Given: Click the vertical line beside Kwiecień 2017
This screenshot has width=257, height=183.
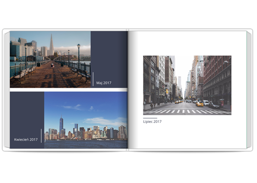Looking at the screenshot, I should [41, 136].
